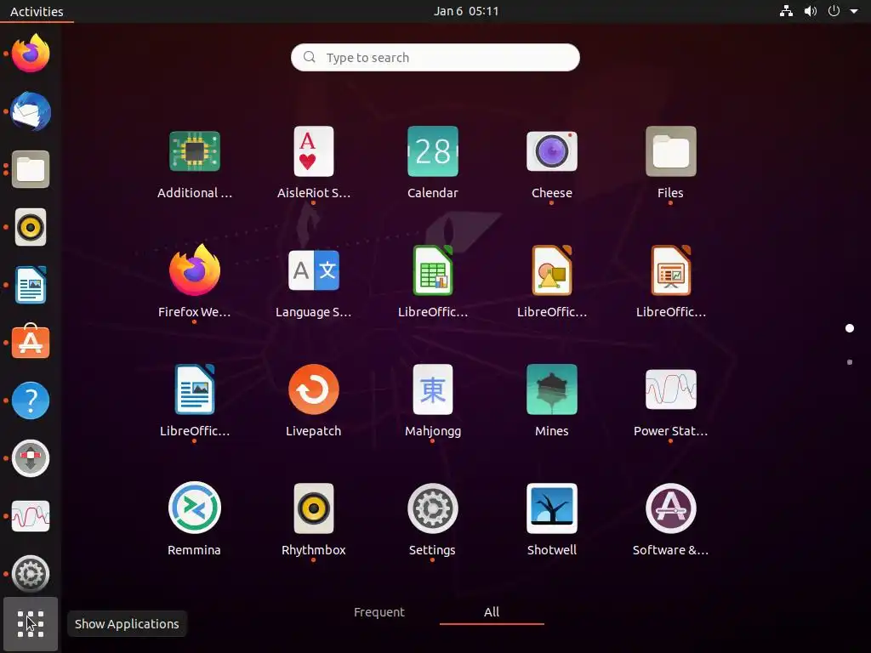Screen dimensions: 871x653
Task: Click the volume speaker icon in top bar
Action: (811, 11)
